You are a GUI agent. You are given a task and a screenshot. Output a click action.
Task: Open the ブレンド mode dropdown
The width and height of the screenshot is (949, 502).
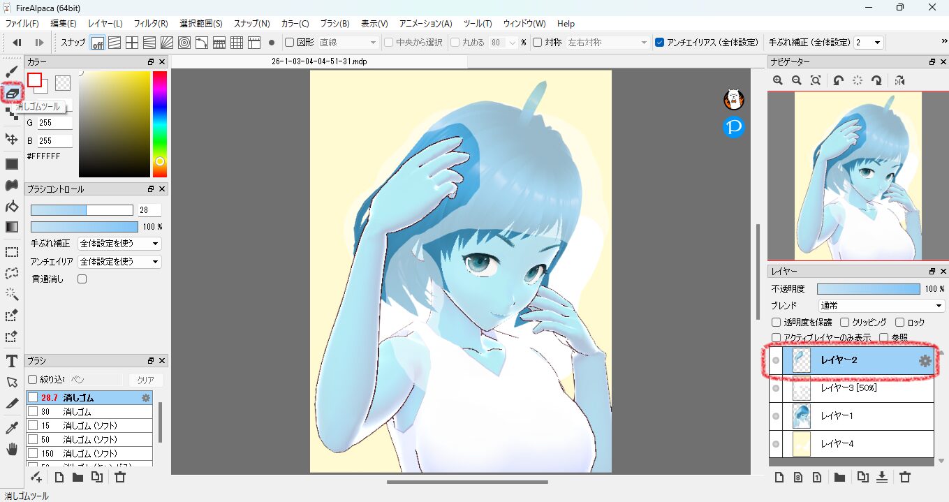point(881,306)
